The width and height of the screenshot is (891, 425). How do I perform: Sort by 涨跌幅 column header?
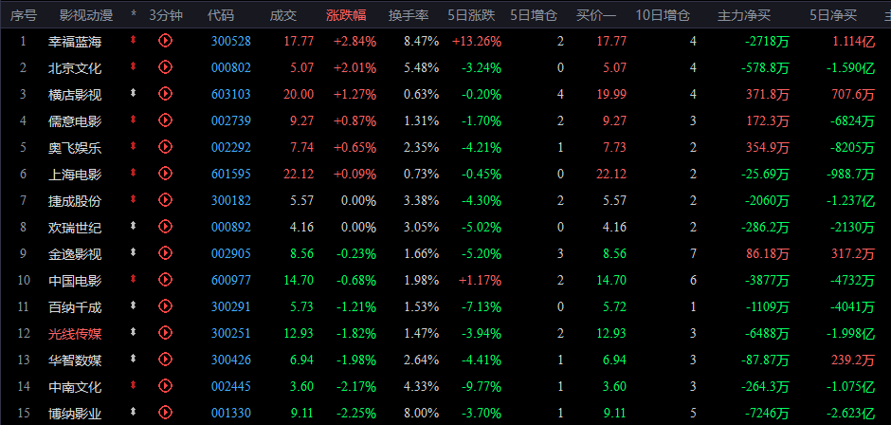click(346, 15)
